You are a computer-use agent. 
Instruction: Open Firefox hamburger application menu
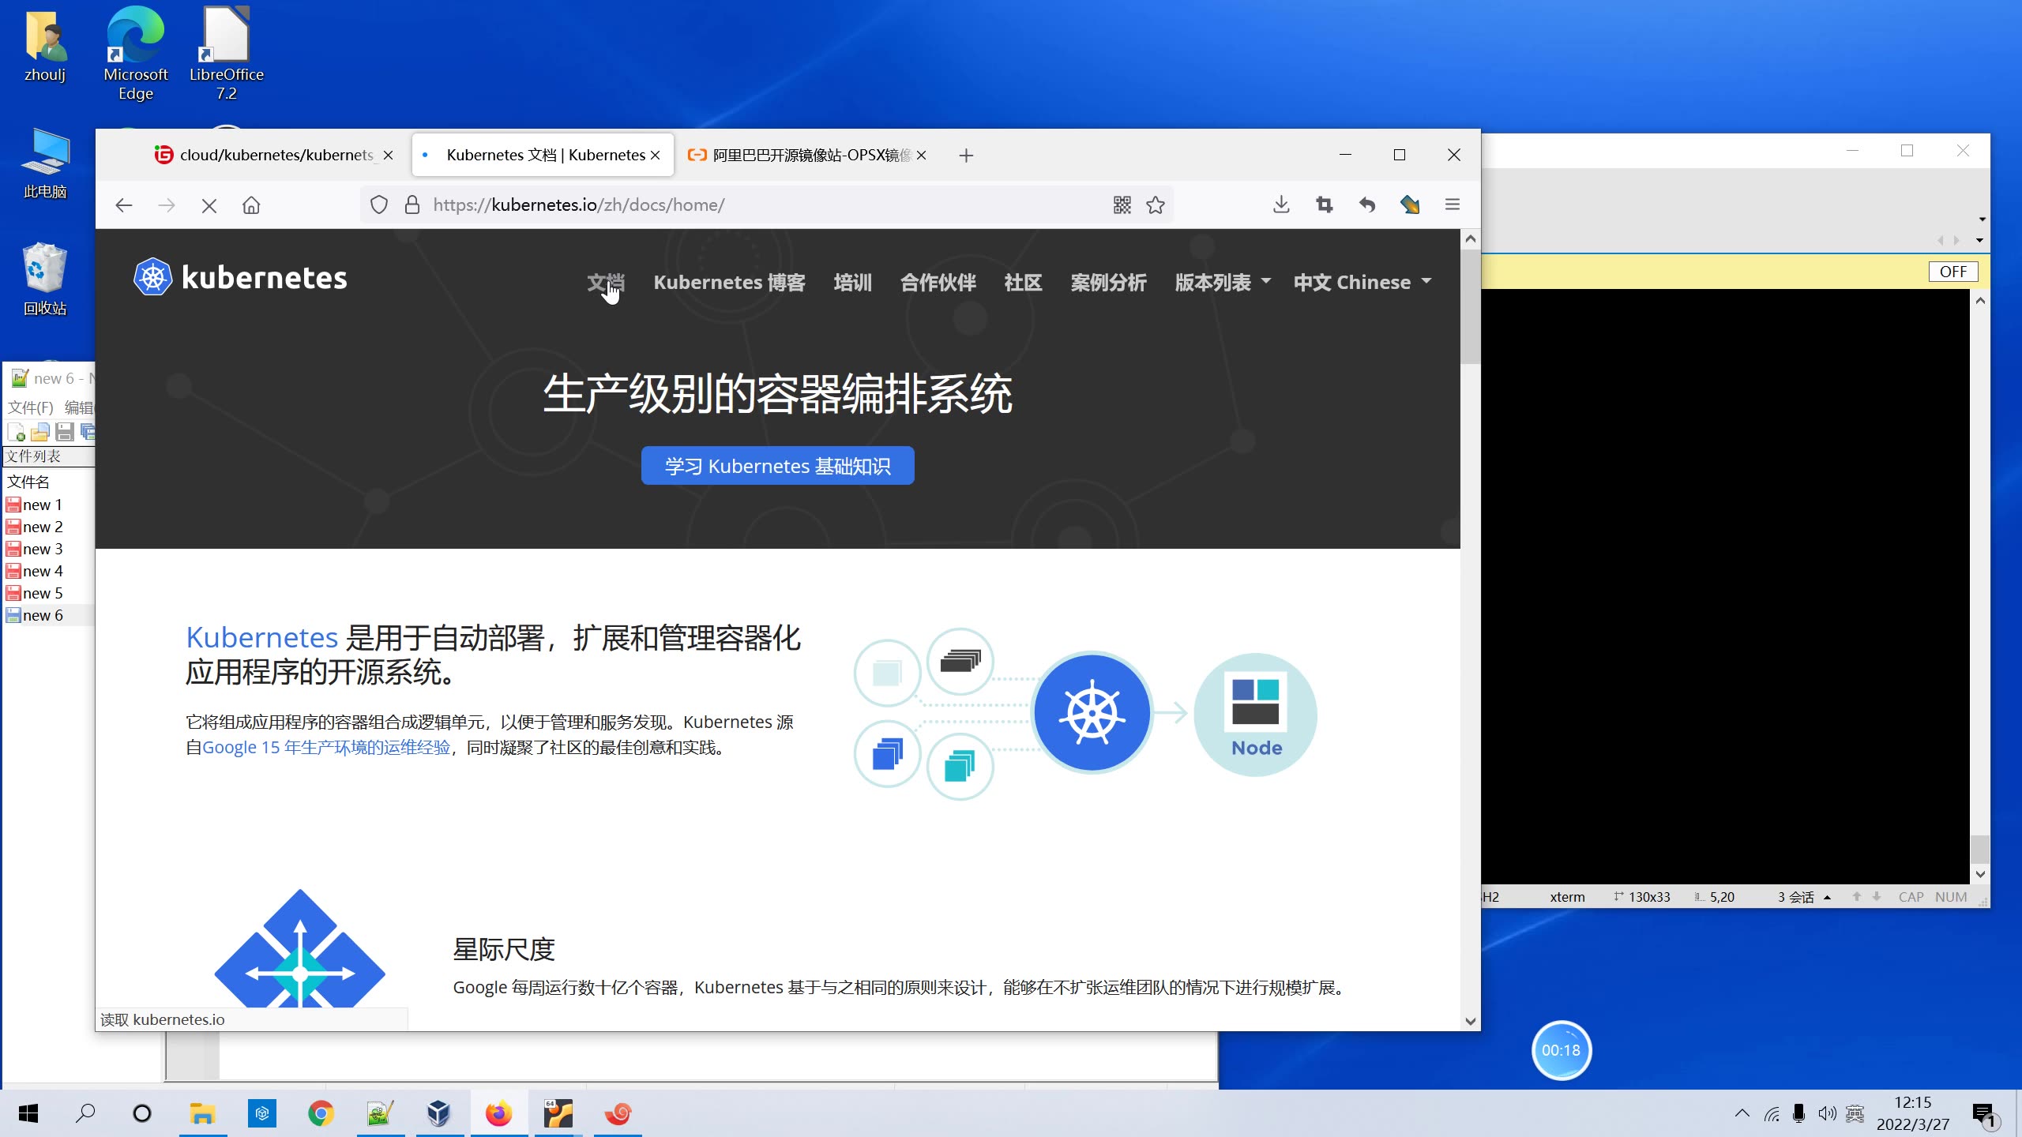(1452, 205)
